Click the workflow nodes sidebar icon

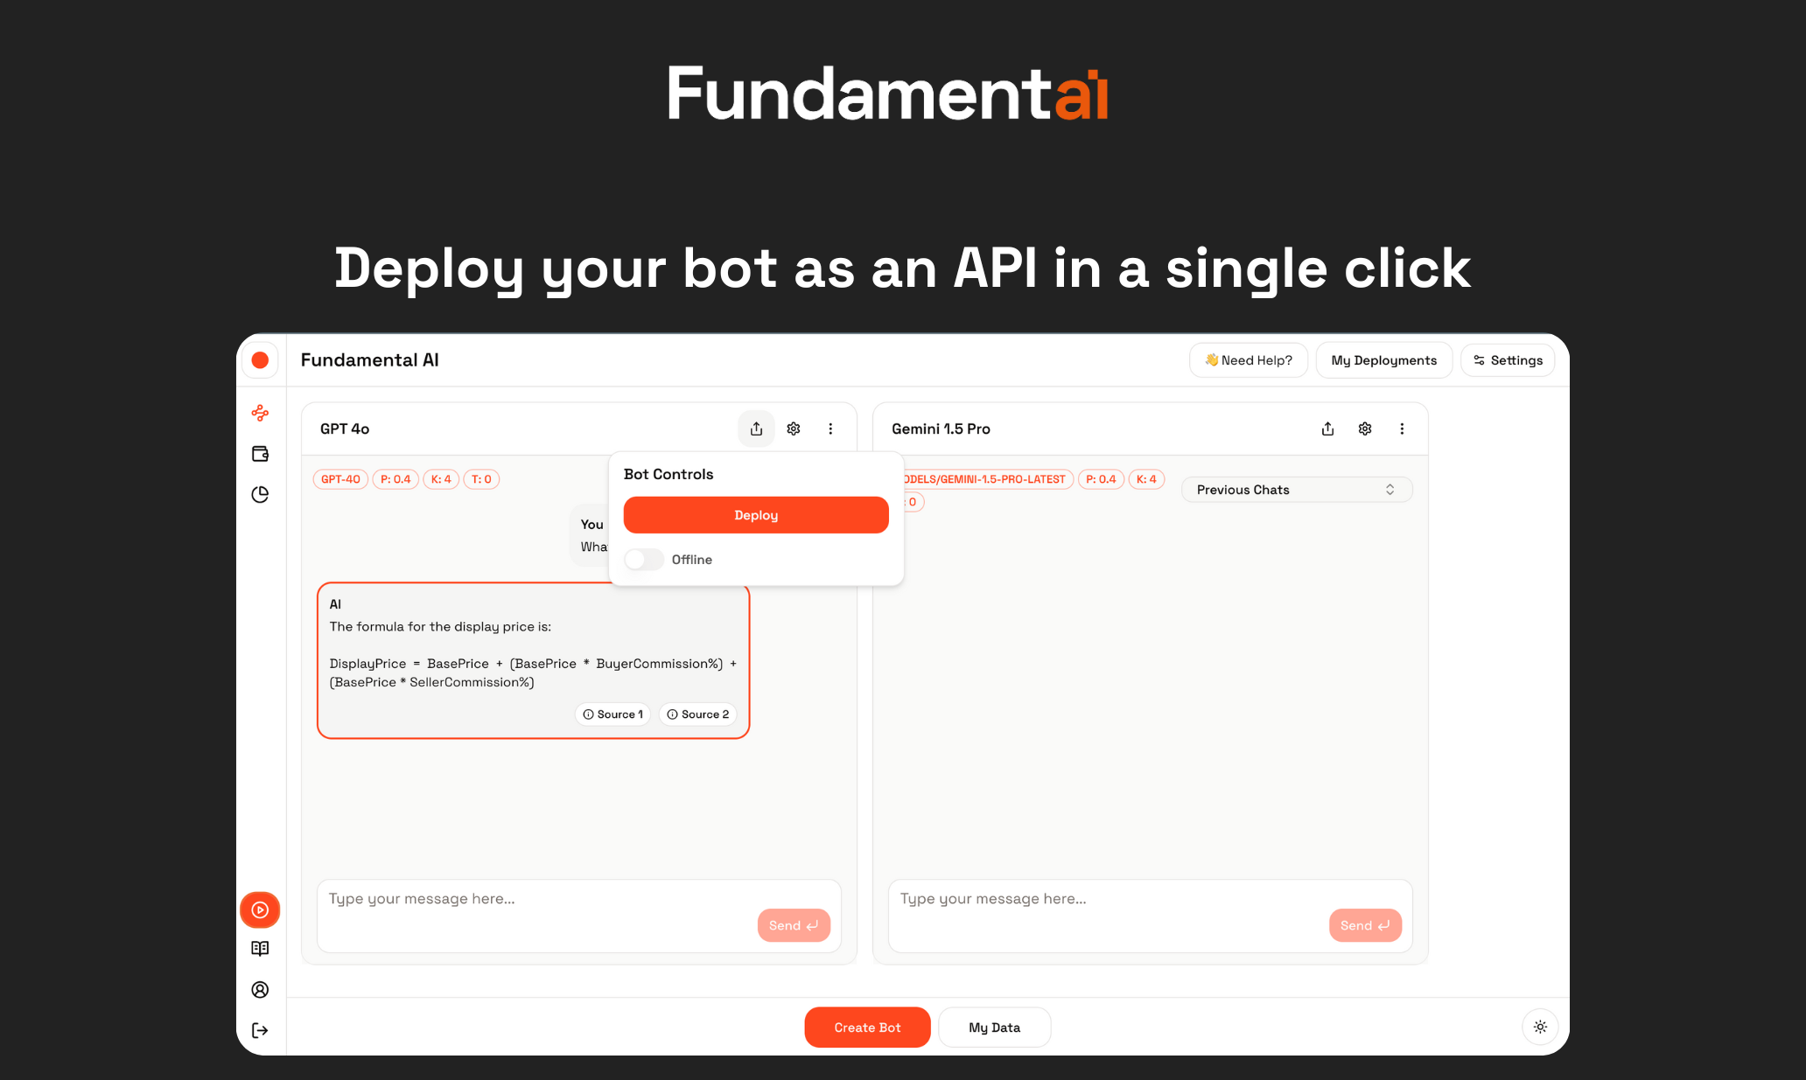pos(260,413)
